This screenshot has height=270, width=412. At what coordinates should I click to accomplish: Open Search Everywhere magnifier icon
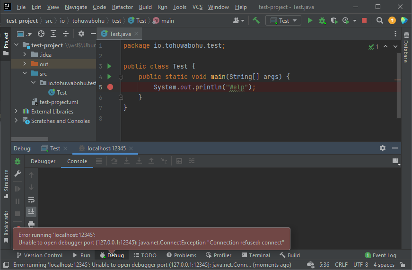(x=379, y=20)
